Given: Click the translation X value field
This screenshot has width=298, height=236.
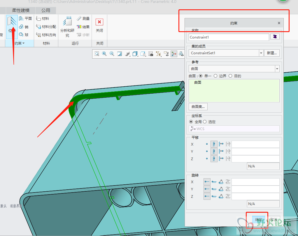Looking at the screenshot, I should [x=256, y=144].
